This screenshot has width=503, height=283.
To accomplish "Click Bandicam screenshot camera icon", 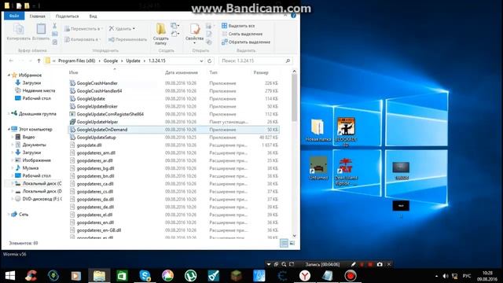I will tap(380, 264).
